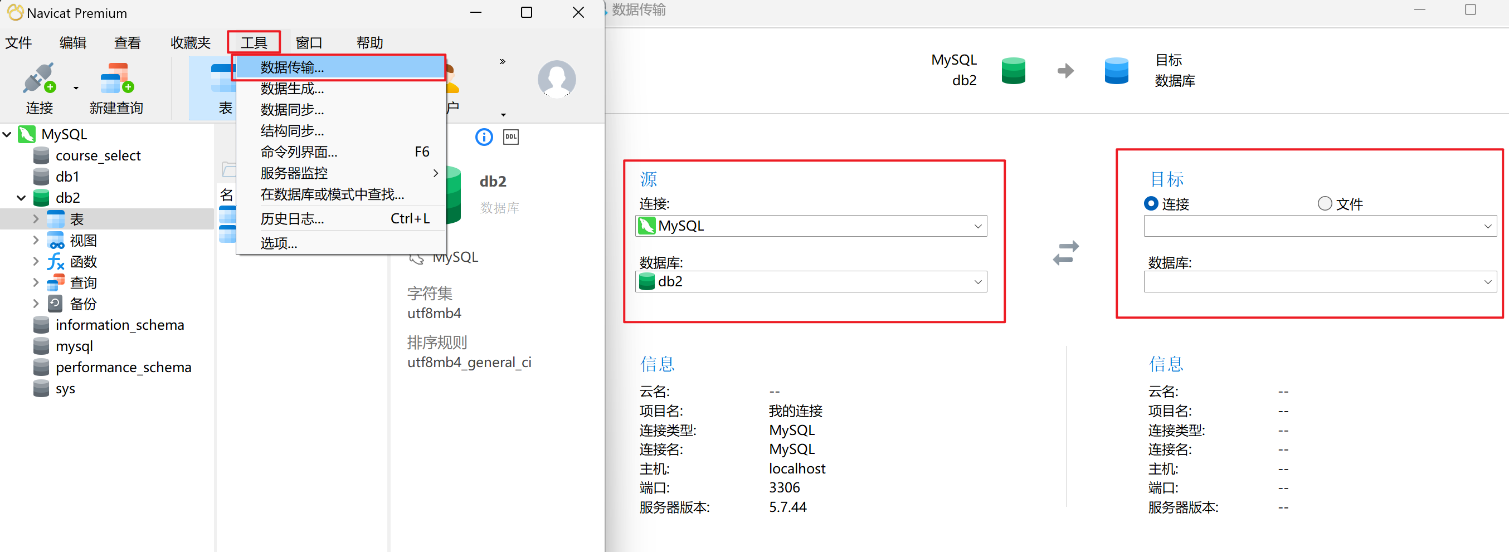Collapse the db2 database node
The width and height of the screenshot is (1509, 552).
click(x=21, y=198)
